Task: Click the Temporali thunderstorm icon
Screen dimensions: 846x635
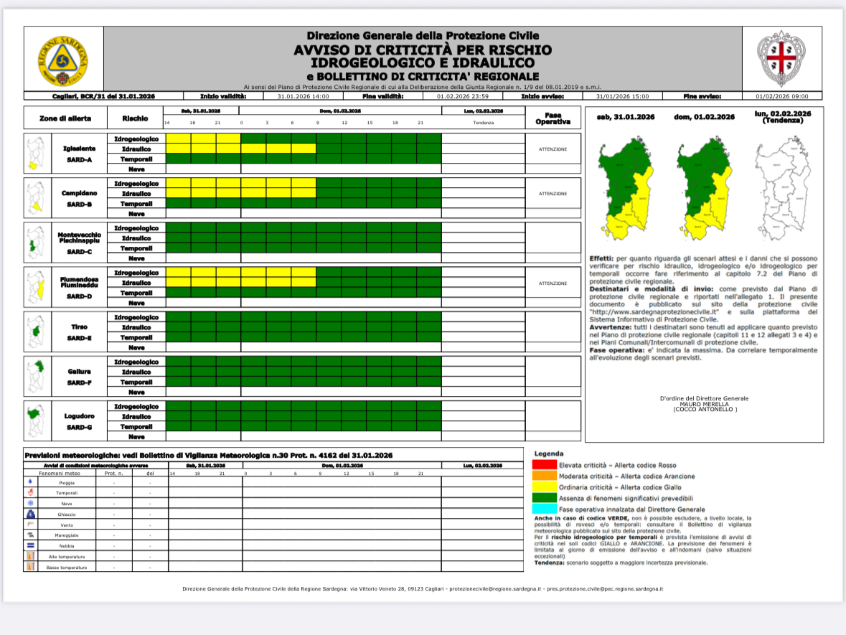Action: point(29,493)
